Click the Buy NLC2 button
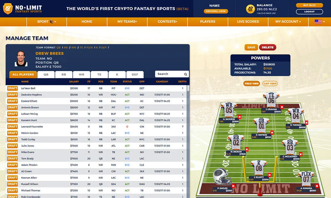Image resolution: width=331 pixels, height=198 pixels. pyautogui.click(x=310, y=5)
